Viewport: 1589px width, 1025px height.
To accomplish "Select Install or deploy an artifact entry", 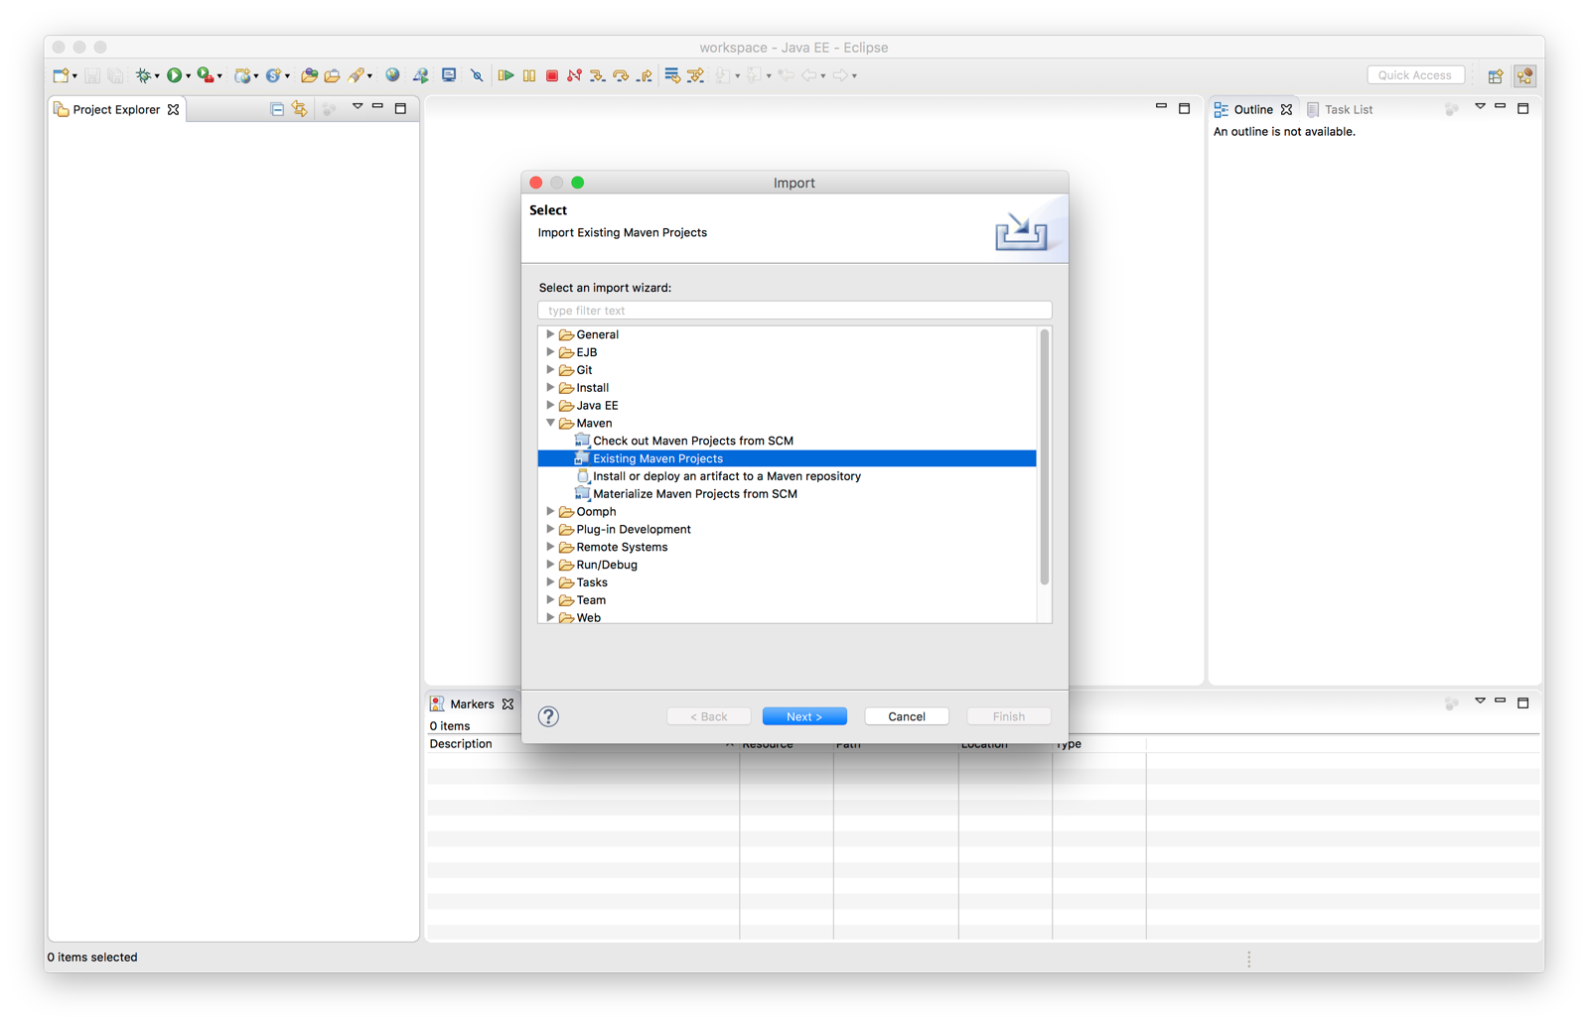I will [727, 476].
